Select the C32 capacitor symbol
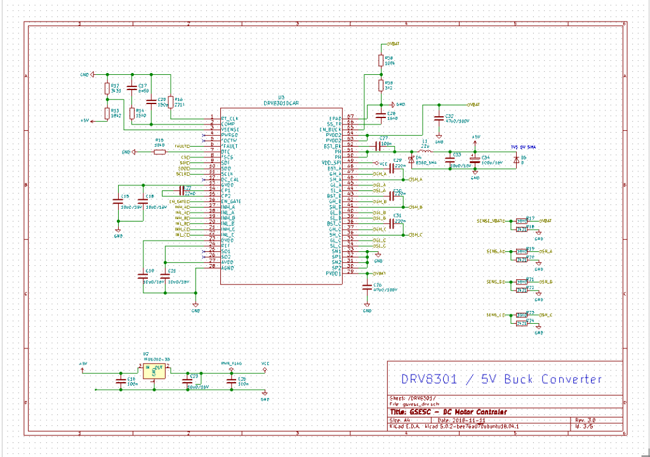The image size is (650, 457). (439, 119)
